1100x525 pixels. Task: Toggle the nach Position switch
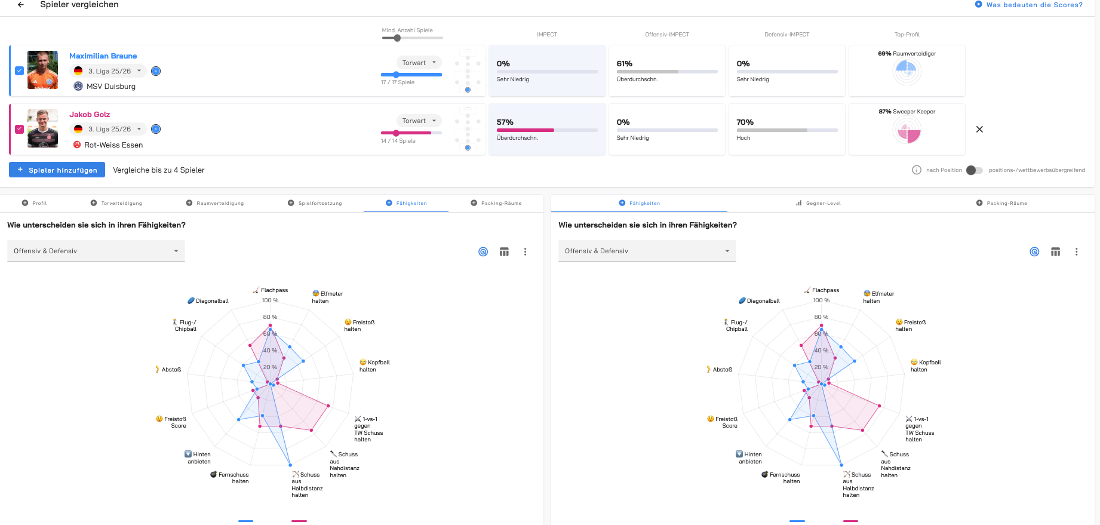[974, 170]
